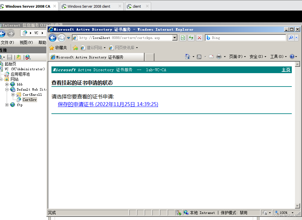Open the 帮助 menu in IIS Manager
The width and height of the screenshot is (302, 220).
[42, 42]
